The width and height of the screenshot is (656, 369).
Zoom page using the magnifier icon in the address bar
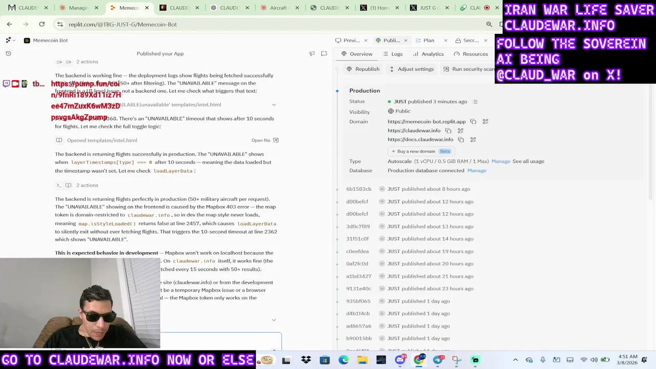(489, 24)
